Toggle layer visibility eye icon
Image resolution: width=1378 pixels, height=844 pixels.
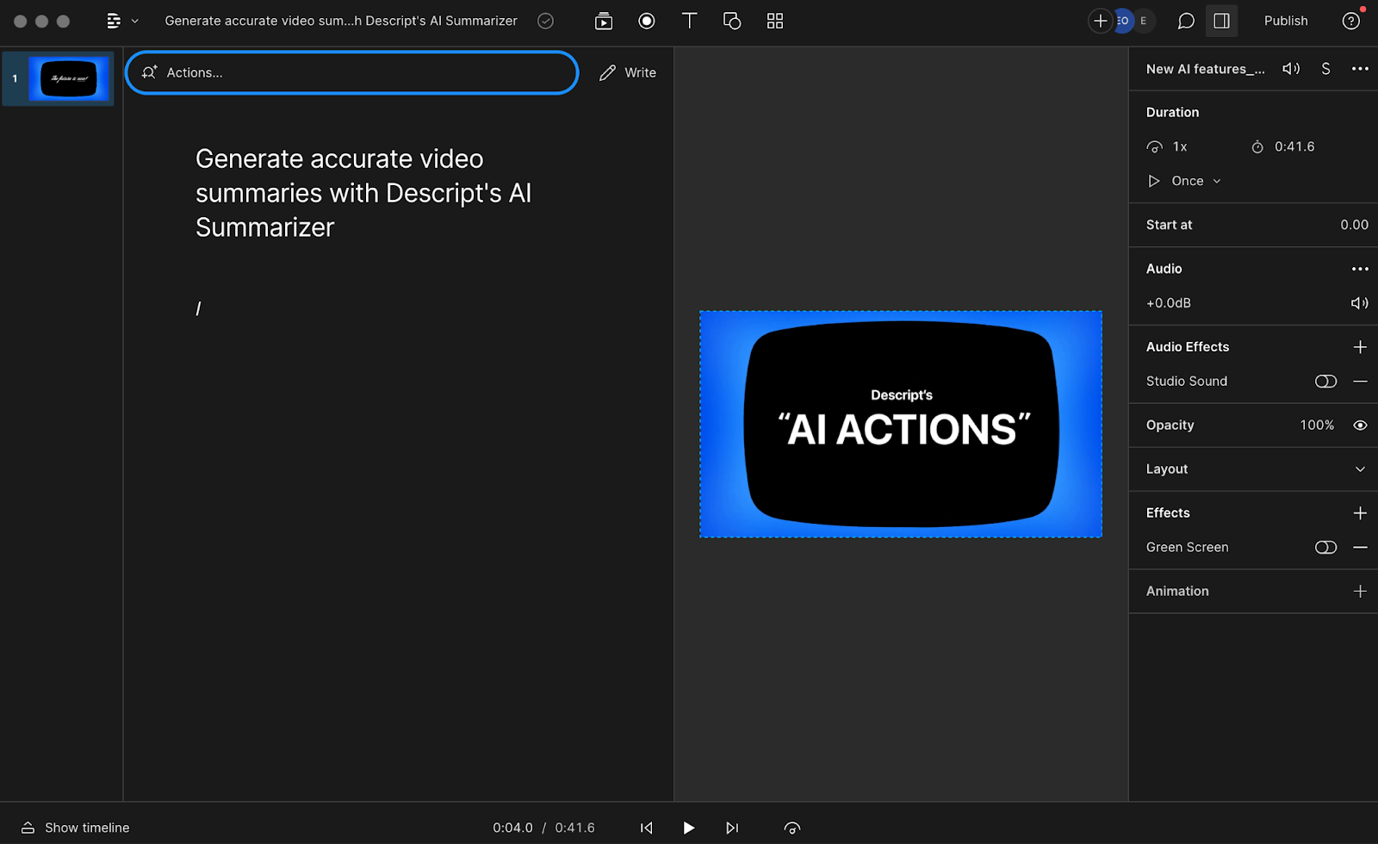click(x=1360, y=425)
